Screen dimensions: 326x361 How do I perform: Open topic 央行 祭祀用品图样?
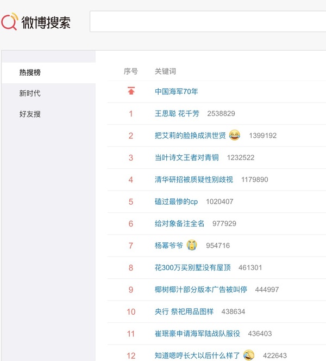click(x=184, y=311)
